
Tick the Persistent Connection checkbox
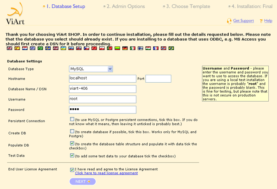click(x=72, y=119)
